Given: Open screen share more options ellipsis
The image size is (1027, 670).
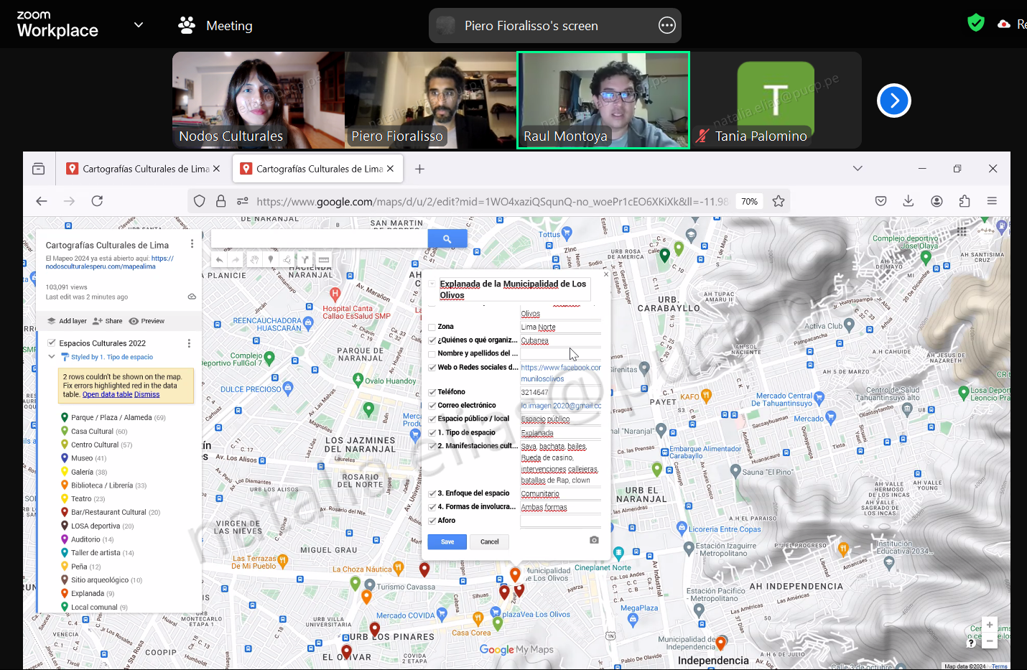Looking at the screenshot, I should pyautogui.click(x=667, y=25).
